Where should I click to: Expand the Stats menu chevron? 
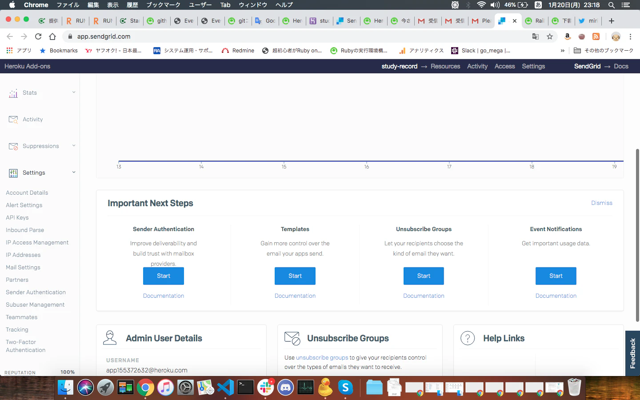(74, 92)
